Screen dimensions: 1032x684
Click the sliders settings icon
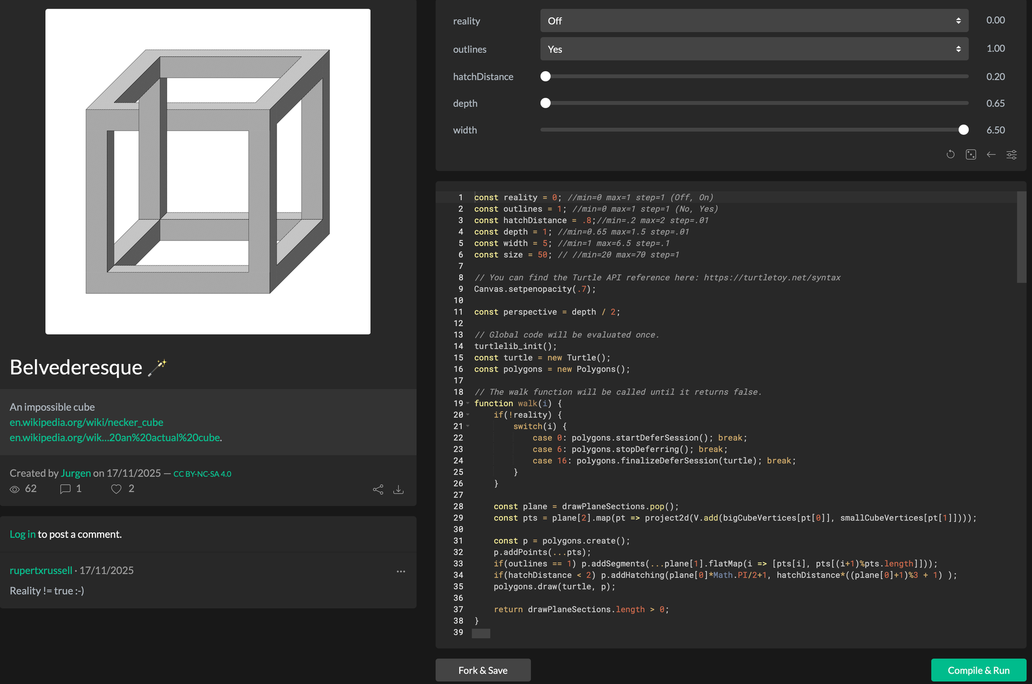click(1011, 154)
